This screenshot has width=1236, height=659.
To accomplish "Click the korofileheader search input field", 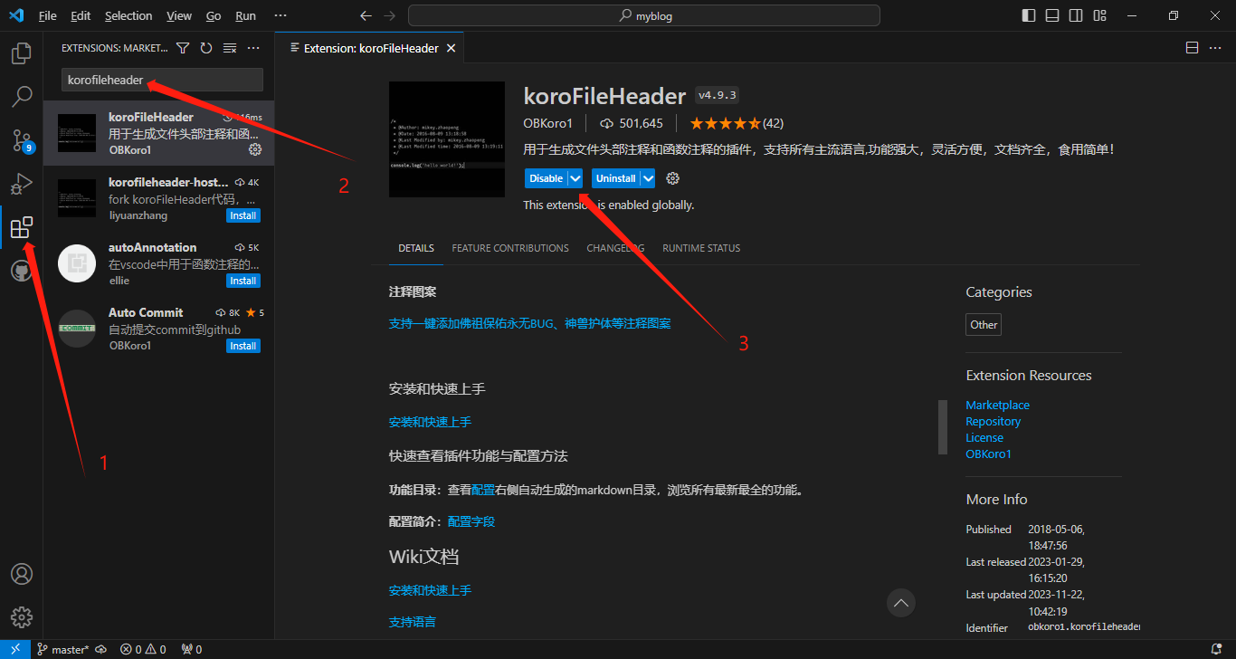I will point(161,80).
